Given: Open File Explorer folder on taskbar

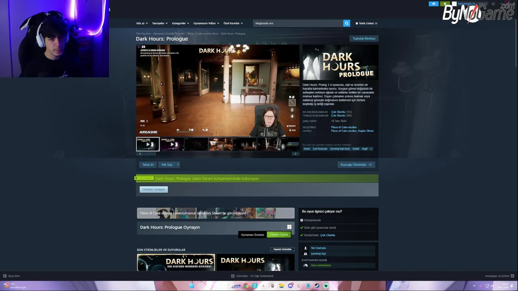Looking at the screenshot, I should coord(281,286).
